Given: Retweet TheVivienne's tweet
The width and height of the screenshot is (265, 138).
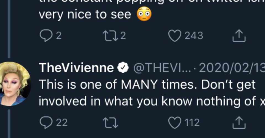Looking at the screenshot, I should point(110,123).
